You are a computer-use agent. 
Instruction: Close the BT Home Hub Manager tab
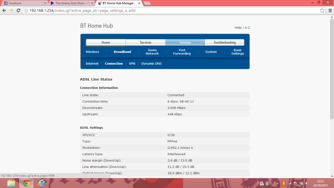pos(139,3)
